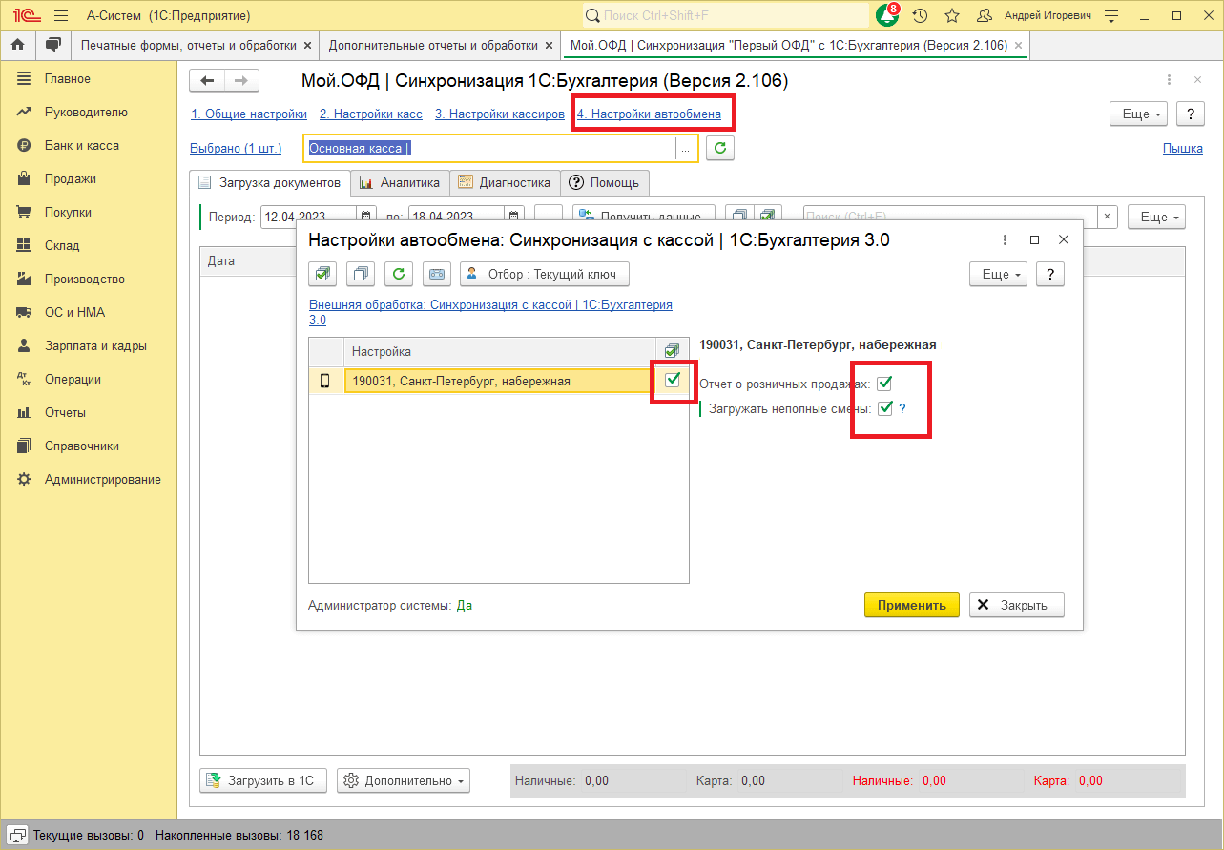Click the cash register icon button in the dialog toolbar
Viewport: 1224px width, 850px height.
tap(437, 274)
